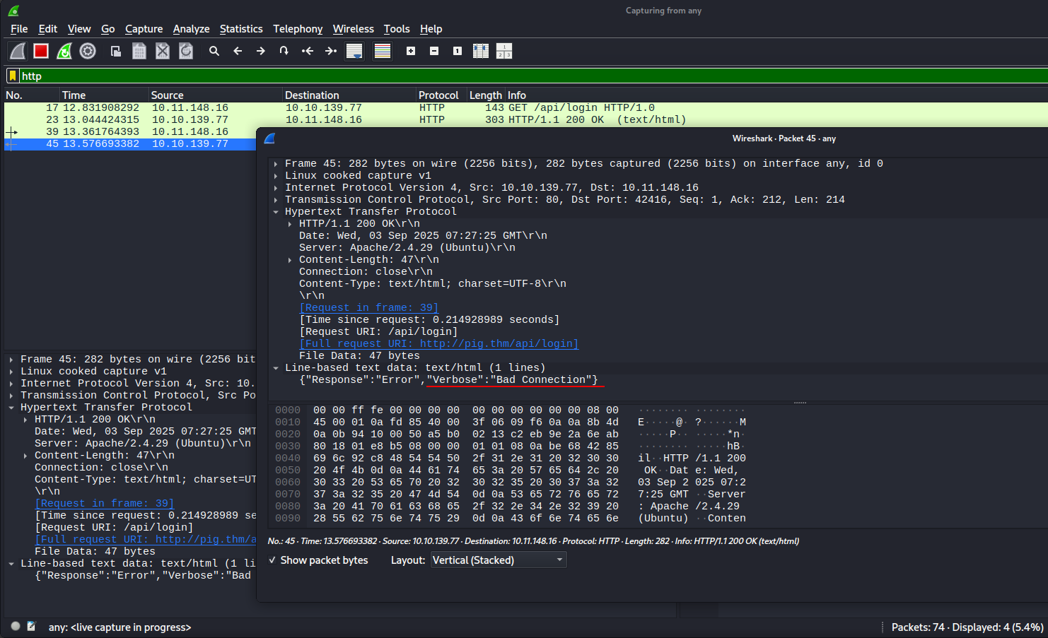The image size is (1048, 638).
Task: Click the display filter bookmark icon
Action: 13,76
